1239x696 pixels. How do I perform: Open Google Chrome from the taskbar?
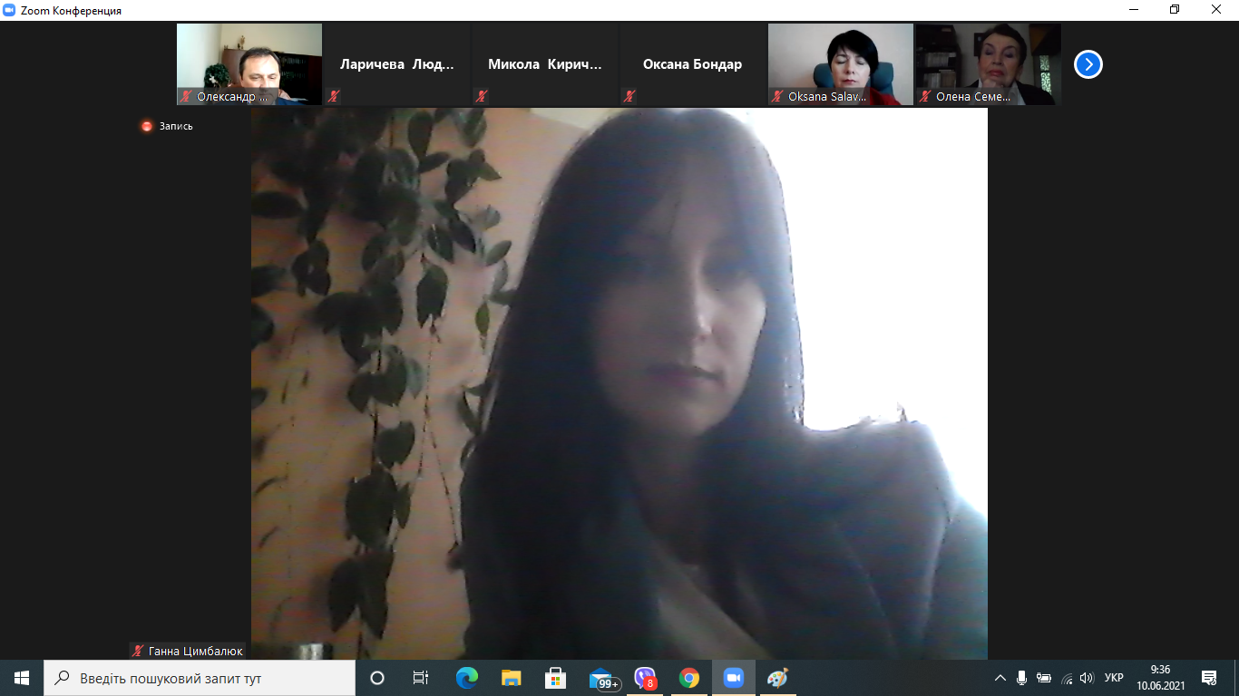click(689, 678)
